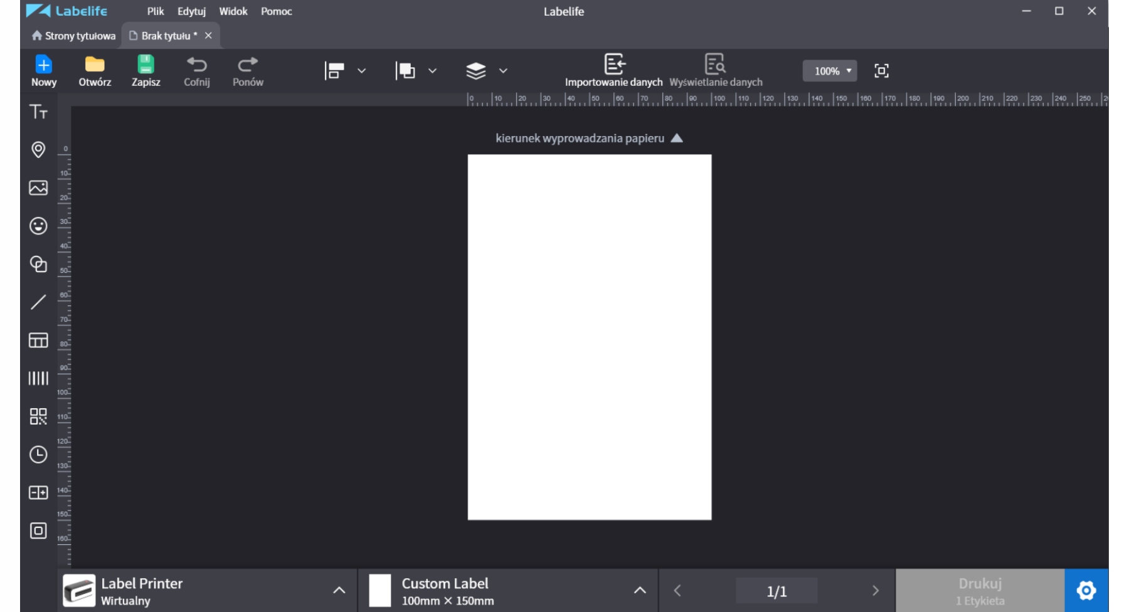
Task: Expand the layer order dropdown arrow
Action: click(502, 71)
